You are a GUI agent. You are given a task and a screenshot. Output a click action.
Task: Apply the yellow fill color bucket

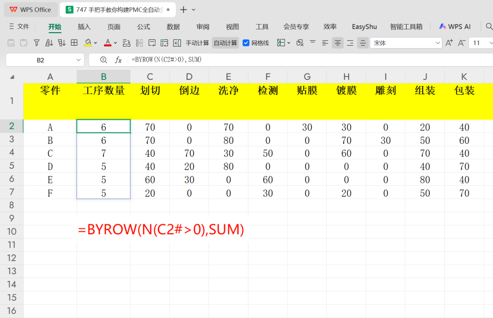(x=88, y=43)
